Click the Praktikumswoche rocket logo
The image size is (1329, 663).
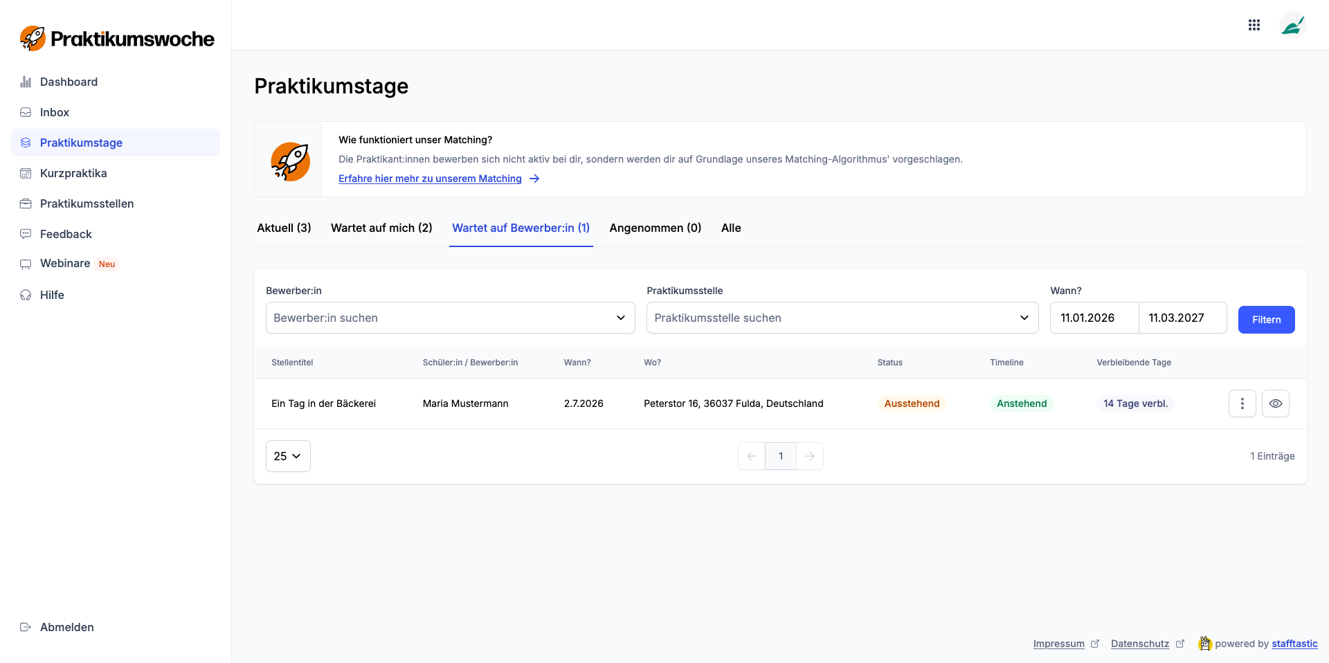(x=33, y=39)
